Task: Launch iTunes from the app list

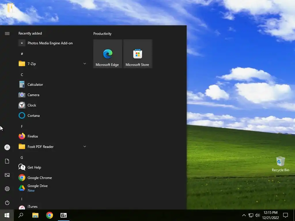Action: (x=52, y=207)
